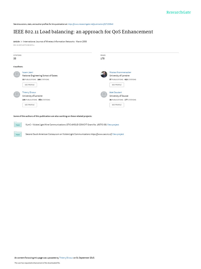Click the article title IEEE 802.11 Load balancing

83,32
